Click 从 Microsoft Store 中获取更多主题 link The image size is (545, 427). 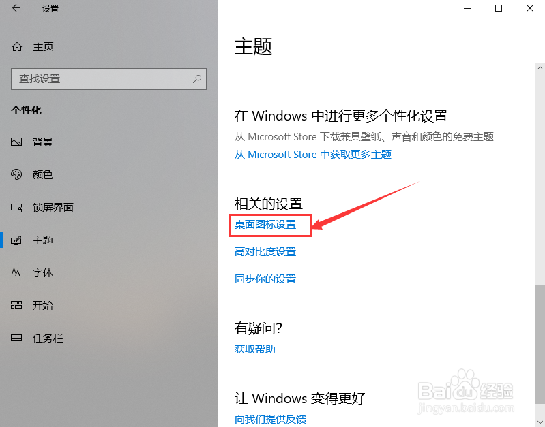tap(313, 154)
